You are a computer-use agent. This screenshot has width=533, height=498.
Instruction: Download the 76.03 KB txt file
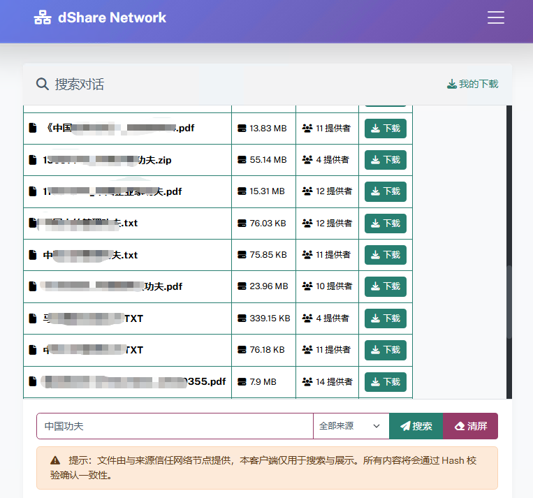[385, 224]
